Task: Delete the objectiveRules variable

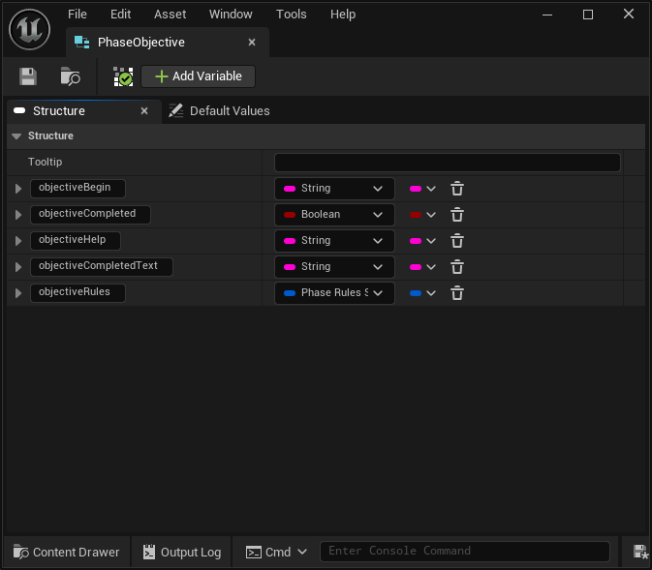Action: pyautogui.click(x=457, y=293)
